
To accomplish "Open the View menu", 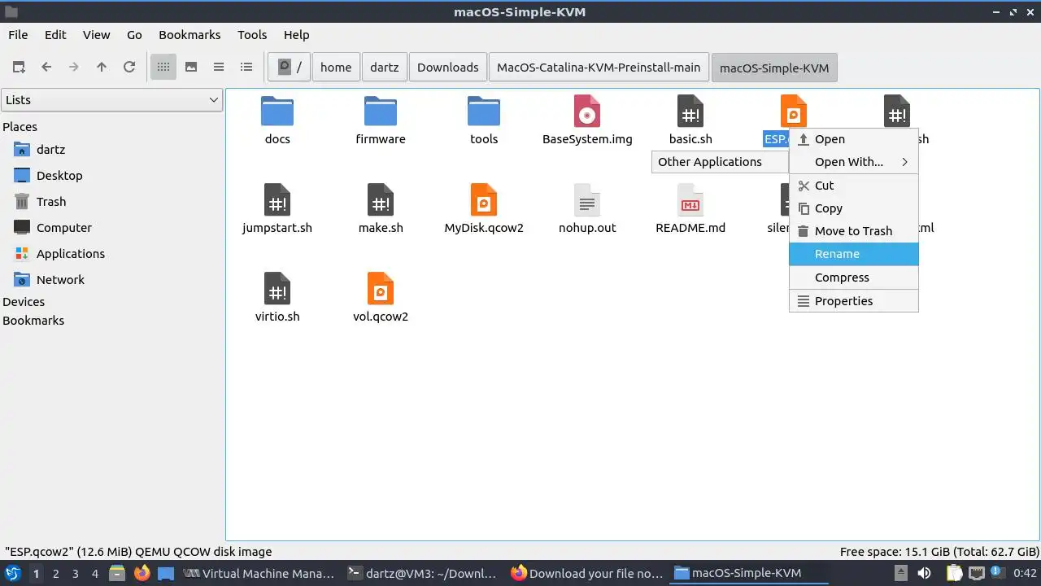I will 96,35.
